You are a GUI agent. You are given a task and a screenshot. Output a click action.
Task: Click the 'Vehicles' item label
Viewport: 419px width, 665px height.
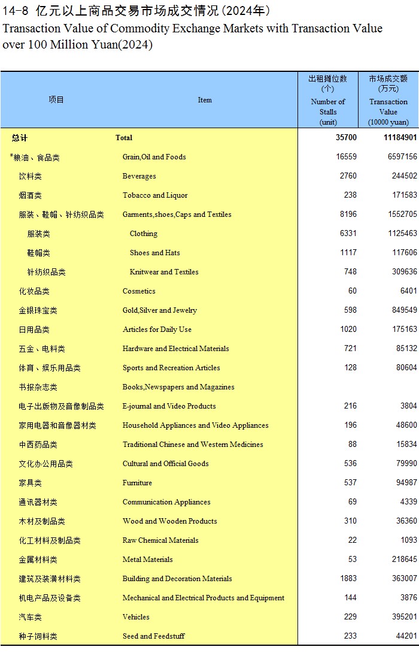(x=136, y=617)
